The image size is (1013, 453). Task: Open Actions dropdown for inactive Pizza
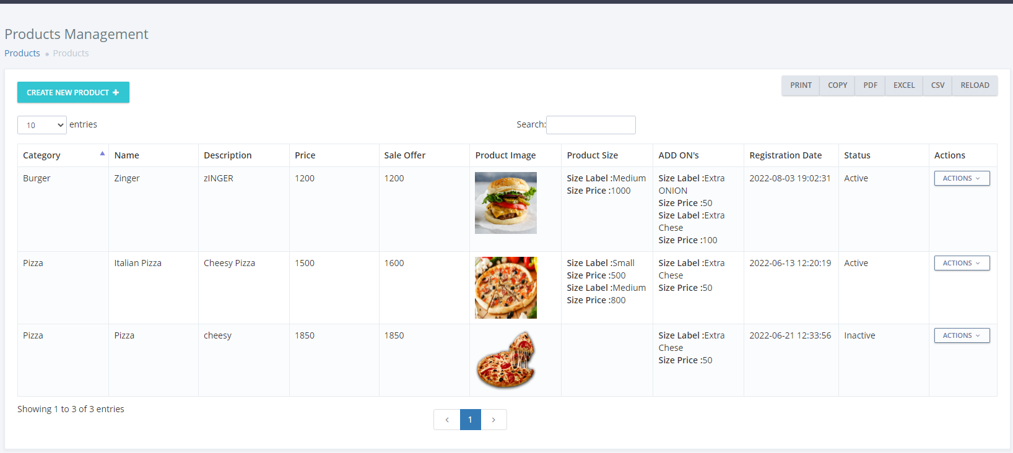point(962,335)
